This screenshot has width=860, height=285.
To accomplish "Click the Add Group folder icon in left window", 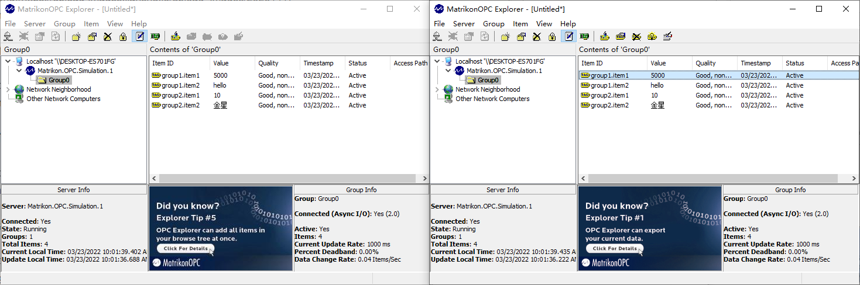I will pos(76,36).
